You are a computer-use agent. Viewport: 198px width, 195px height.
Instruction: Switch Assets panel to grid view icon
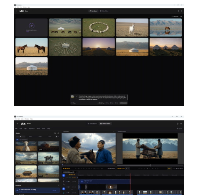(57, 136)
